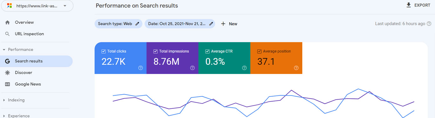Image resolution: width=435 pixels, height=118 pixels.
Task: Click the Search type: Web filter chip
Action: tap(118, 24)
